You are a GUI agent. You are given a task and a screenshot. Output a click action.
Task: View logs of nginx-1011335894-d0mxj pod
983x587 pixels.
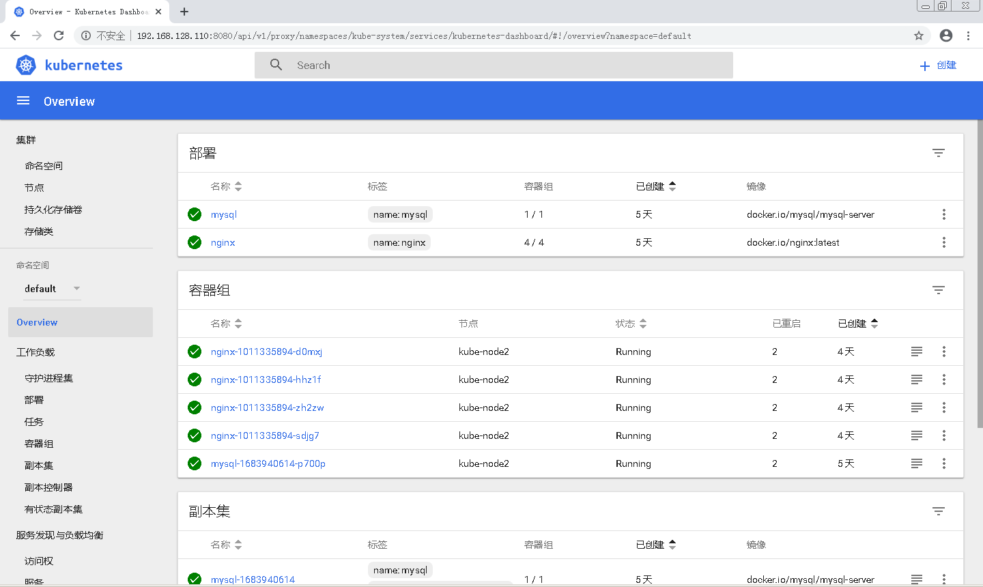(x=917, y=352)
